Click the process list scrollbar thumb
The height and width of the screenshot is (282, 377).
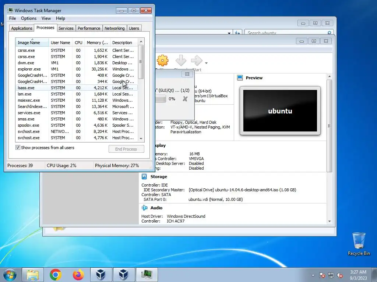coord(141,62)
